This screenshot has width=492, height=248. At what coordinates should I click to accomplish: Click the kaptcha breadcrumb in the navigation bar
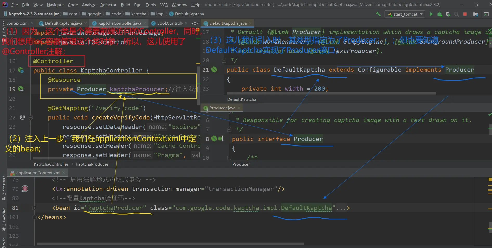tap(138, 14)
